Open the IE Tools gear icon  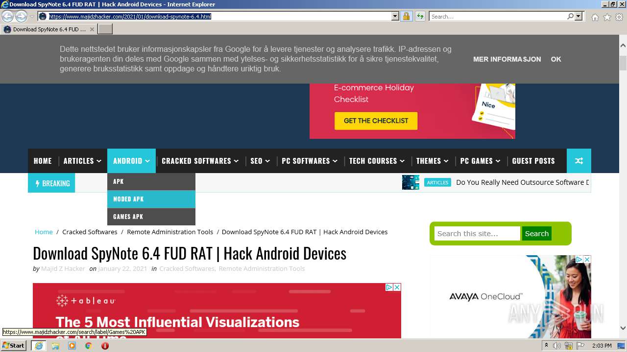point(619,17)
